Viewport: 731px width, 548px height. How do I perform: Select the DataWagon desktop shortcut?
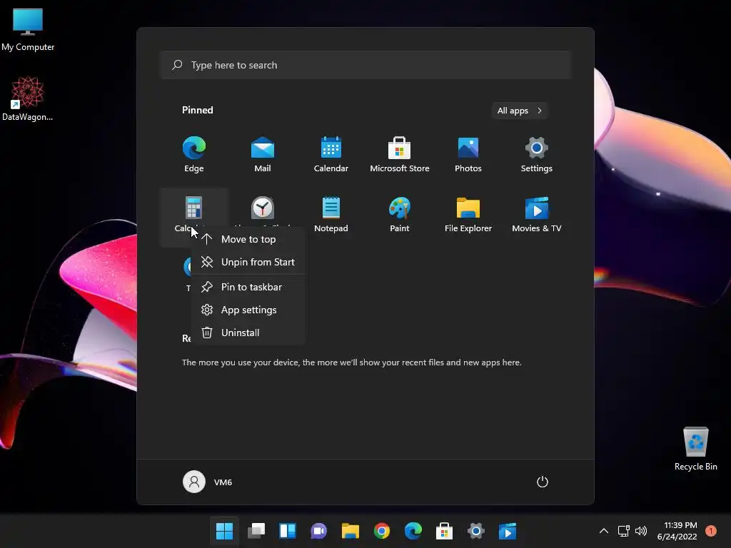click(x=28, y=98)
